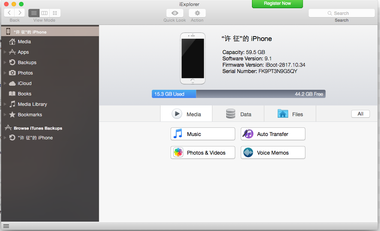The image size is (380, 231).
Task: Click Browse iTunes Backups heading
Action: pyautogui.click(x=38, y=128)
